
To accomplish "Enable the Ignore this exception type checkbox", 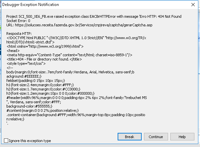I will click(x=6, y=141).
